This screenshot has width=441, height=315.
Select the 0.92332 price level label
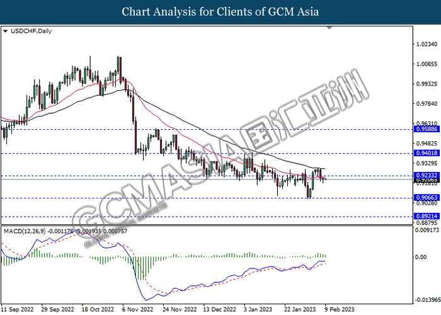click(427, 175)
